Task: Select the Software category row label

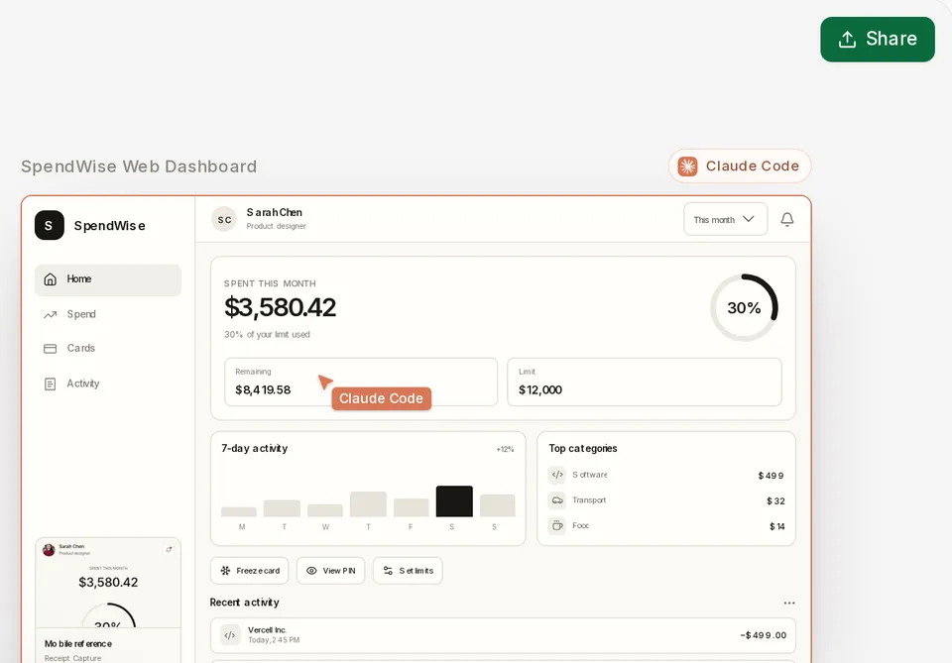Action: click(x=589, y=475)
